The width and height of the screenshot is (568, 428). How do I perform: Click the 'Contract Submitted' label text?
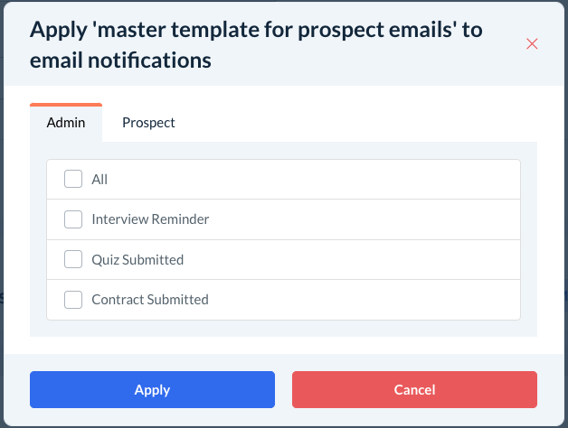coord(150,300)
